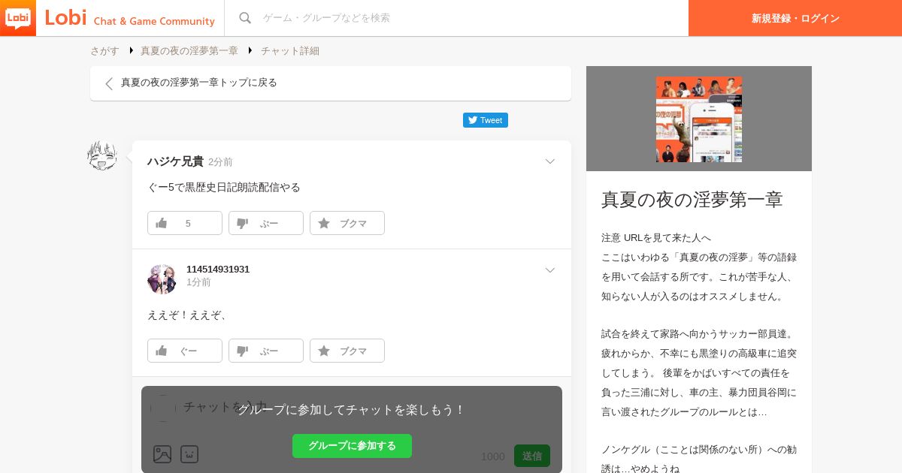
Task: Click the 送信 send button
Action: tap(532, 456)
